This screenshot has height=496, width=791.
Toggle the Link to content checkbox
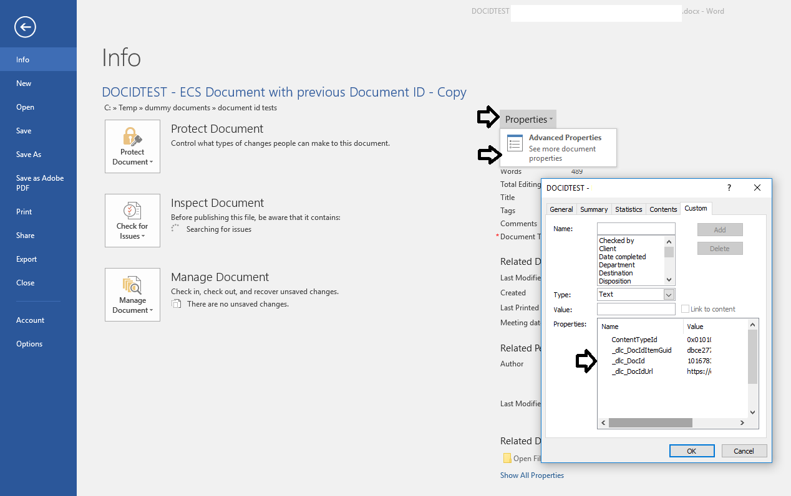[685, 309]
